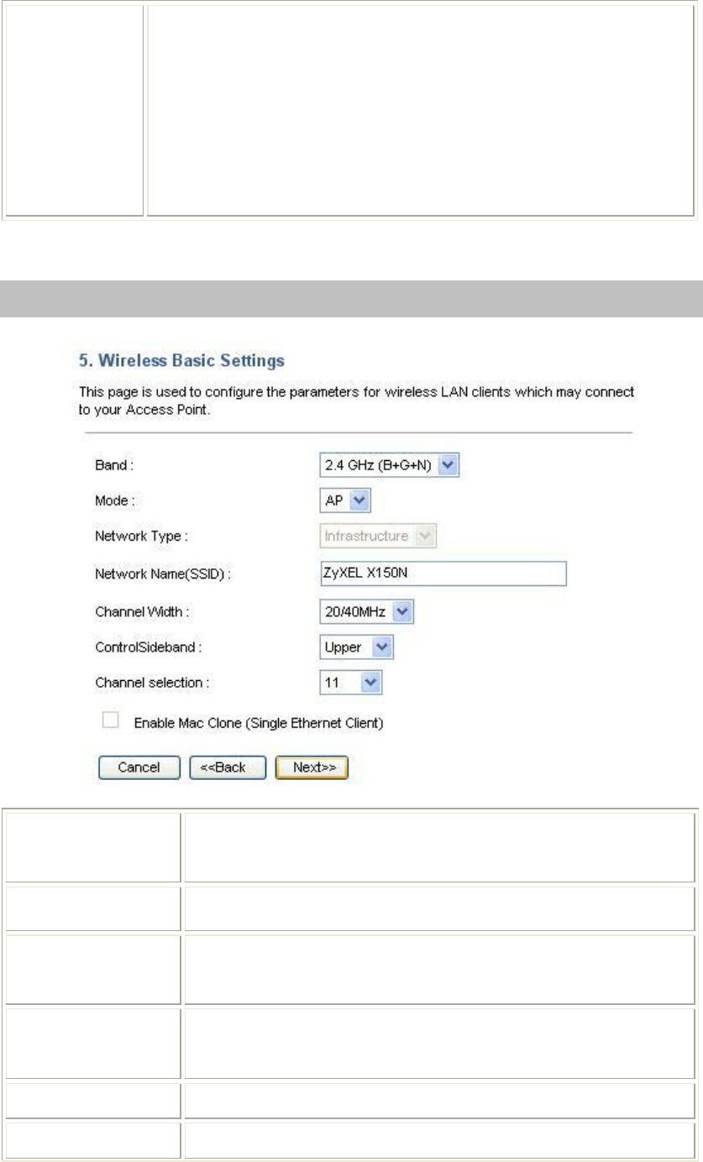Viewport: 703px width, 1162px height.
Task: Open the Network Type Infrastructure dropdown
Action: (x=379, y=536)
